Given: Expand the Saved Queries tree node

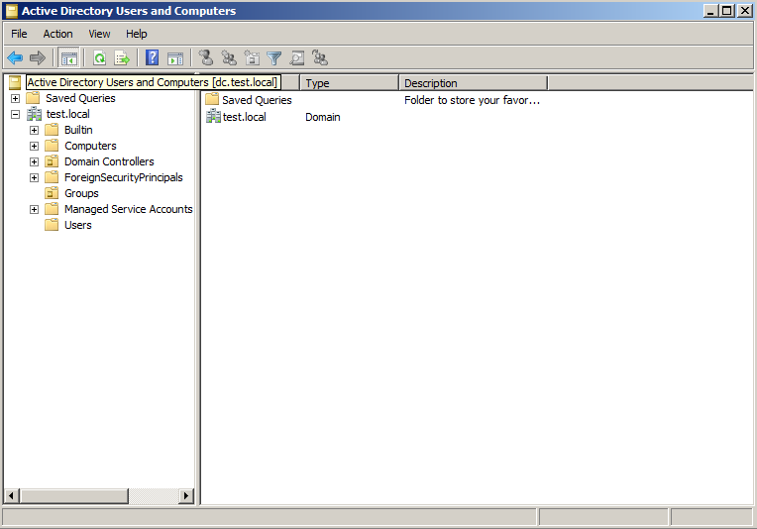Looking at the screenshot, I should [16, 98].
